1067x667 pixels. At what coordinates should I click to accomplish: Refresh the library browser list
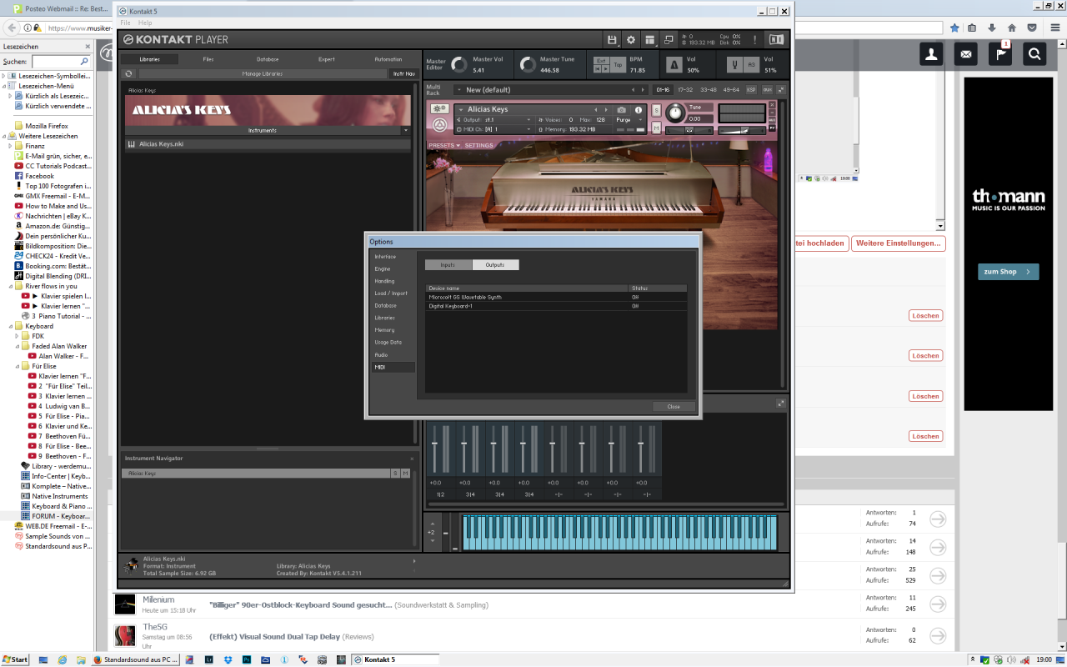(129, 73)
